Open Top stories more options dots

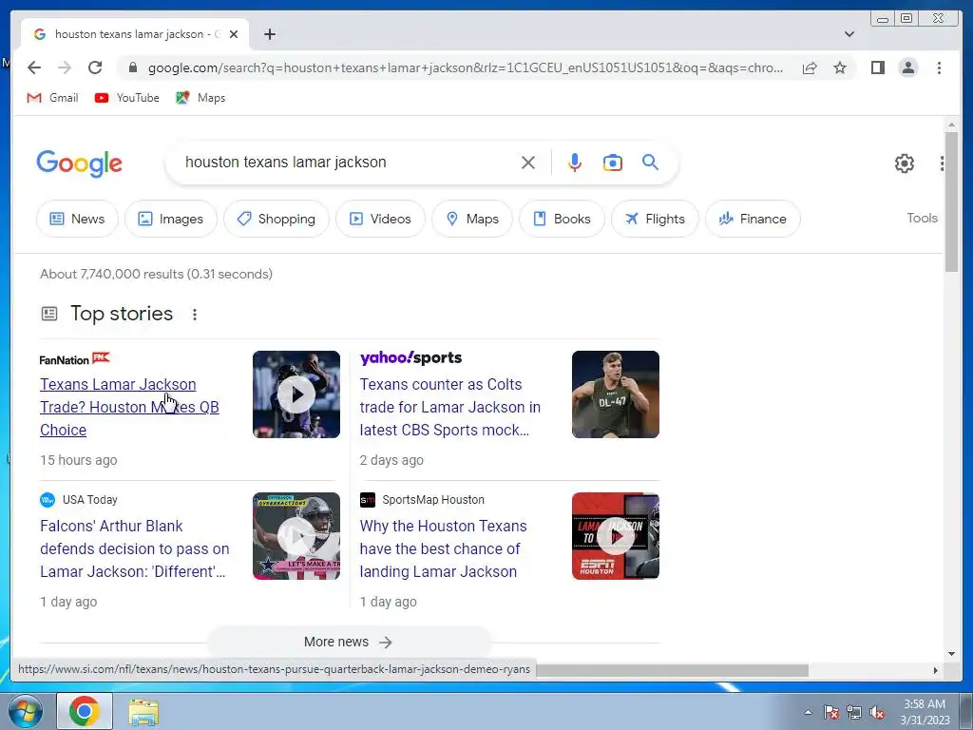pyautogui.click(x=195, y=314)
